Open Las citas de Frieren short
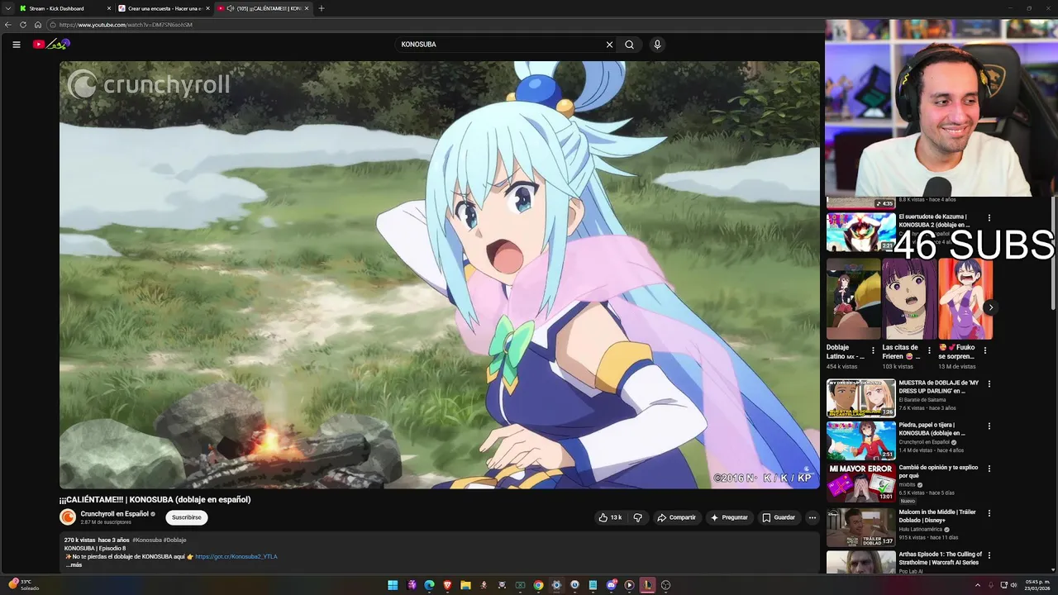The height and width of the screenshot is (595, 1058). pyautogui.click(x=909, y=299)
